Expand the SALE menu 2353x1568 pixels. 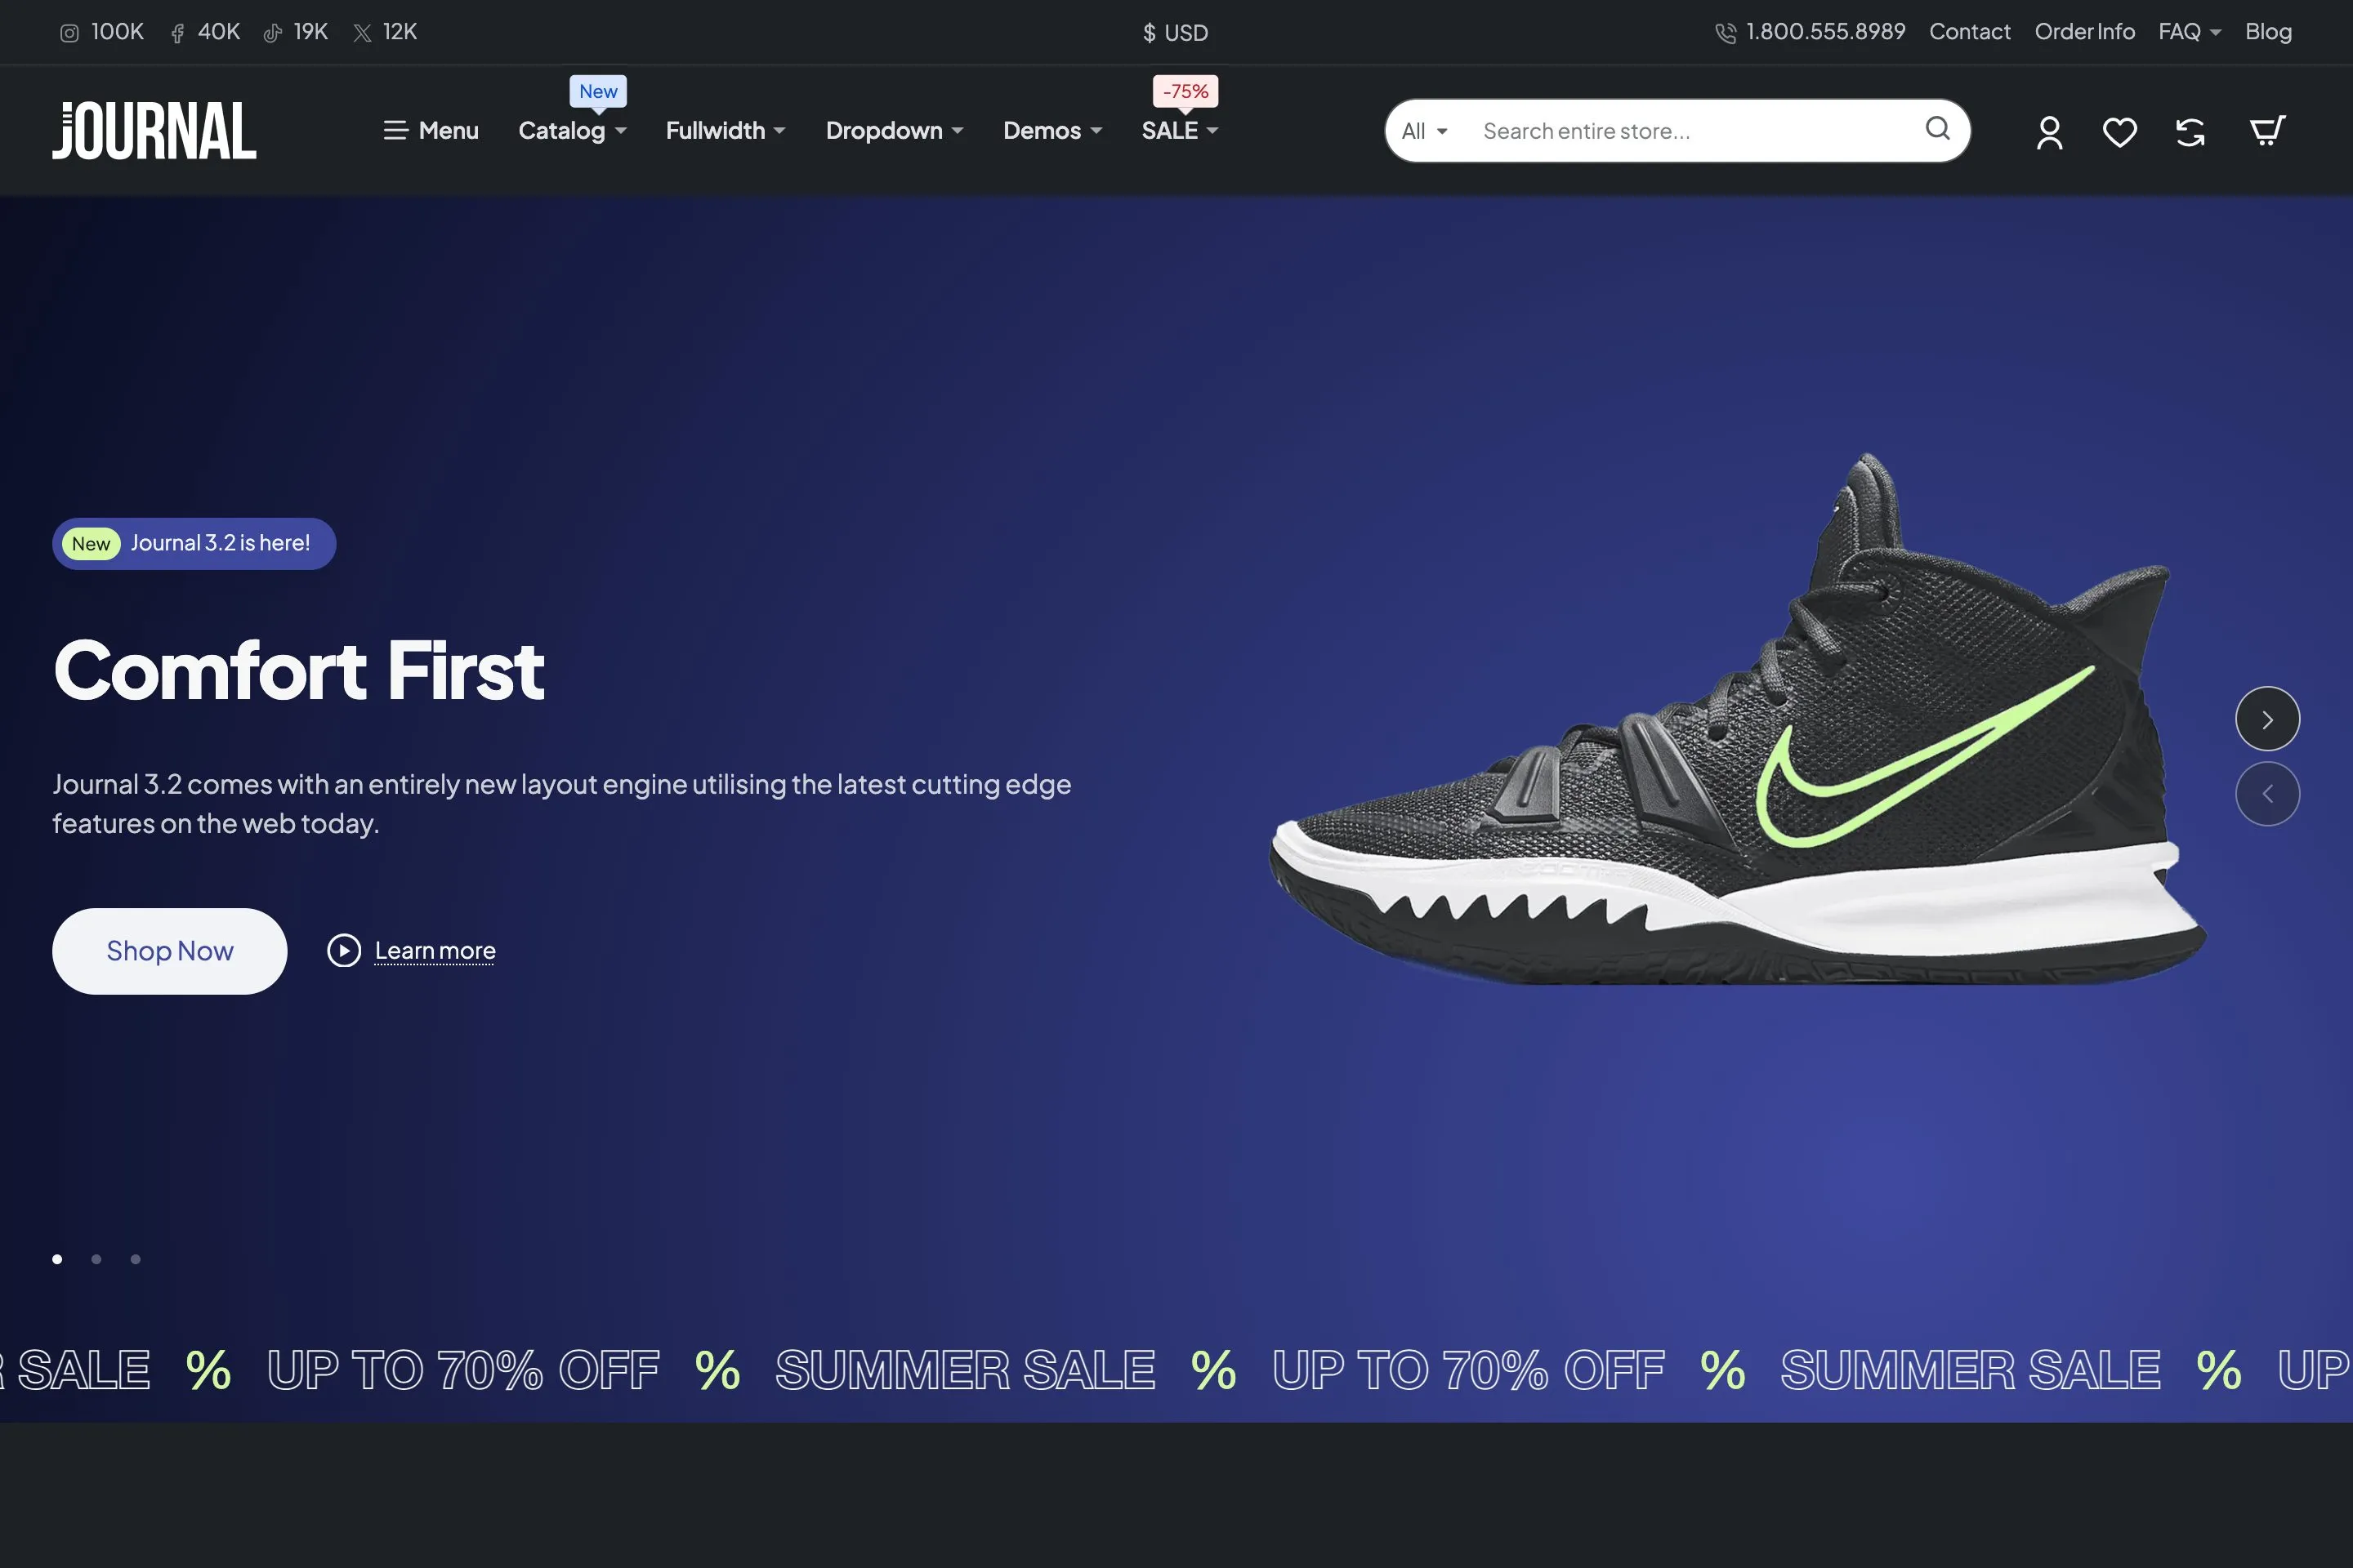(1180, 131)
